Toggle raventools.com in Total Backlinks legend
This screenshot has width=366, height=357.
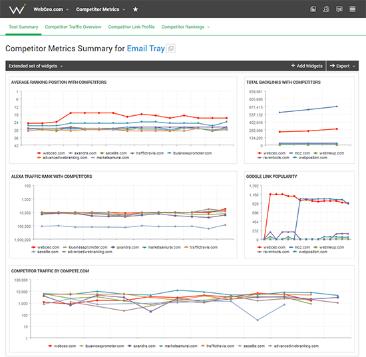tap(274, 158)
